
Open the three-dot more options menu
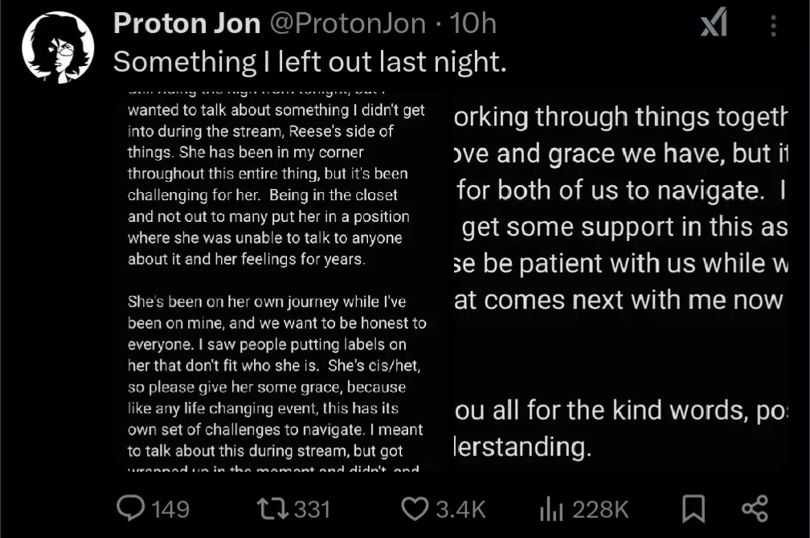[774, 26]
